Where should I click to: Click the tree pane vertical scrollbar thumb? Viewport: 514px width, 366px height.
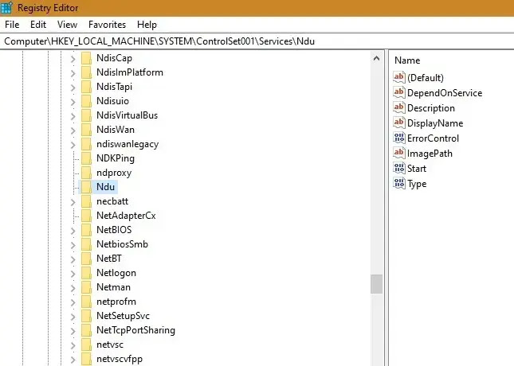pos(376,284)
